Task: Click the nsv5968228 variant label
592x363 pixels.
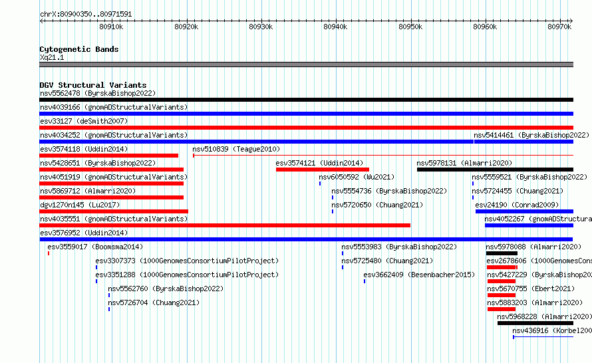Action: 544,316
